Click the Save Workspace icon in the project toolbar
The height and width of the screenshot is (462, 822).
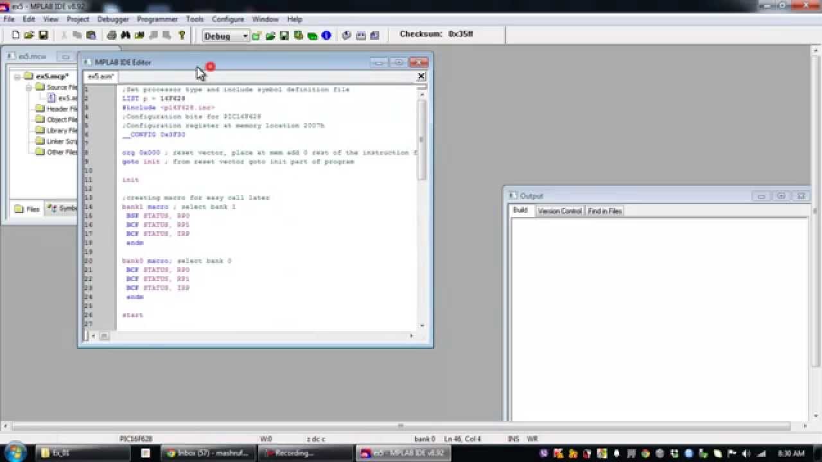284,35
